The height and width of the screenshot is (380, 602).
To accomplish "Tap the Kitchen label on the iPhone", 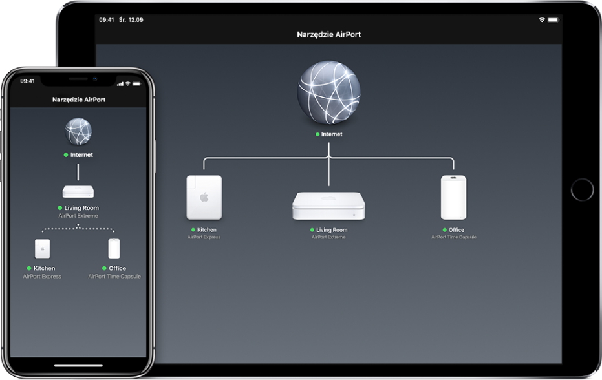I will pyautogui.click(x=44, y=268).
